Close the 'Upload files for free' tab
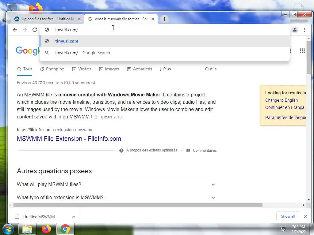This screenshot has width=314, height=235. (79, 19)
